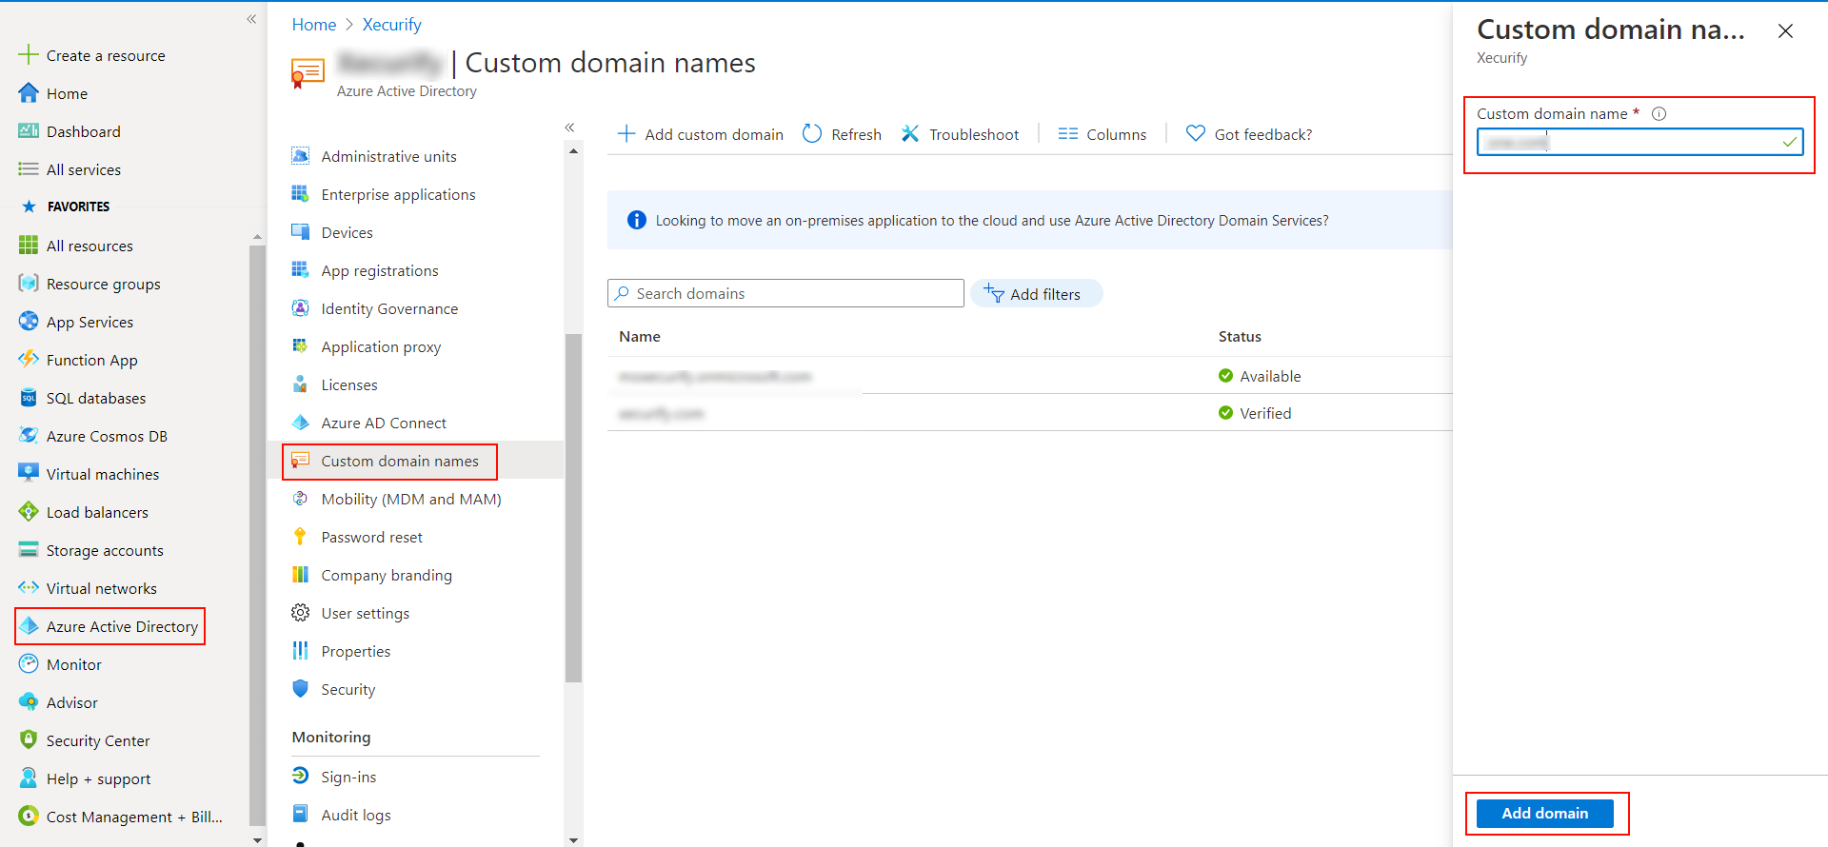Open the Dashboard icon in the sidebar
The image size is (1828, 847).
coord(29,131)
